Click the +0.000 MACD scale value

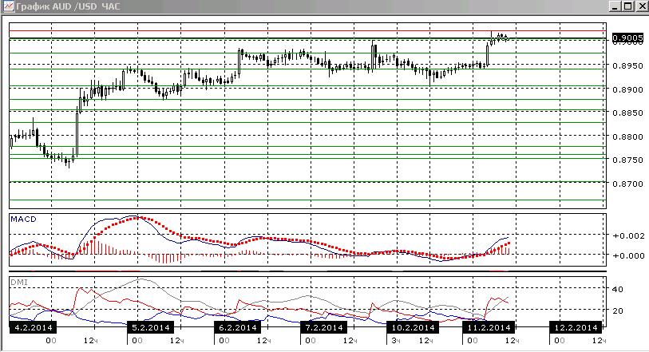[629, 255]
